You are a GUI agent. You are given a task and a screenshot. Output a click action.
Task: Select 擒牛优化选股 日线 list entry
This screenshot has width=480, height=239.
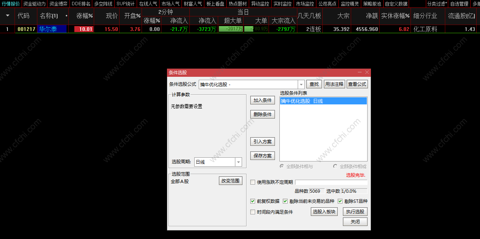click(x=323, y=101)
